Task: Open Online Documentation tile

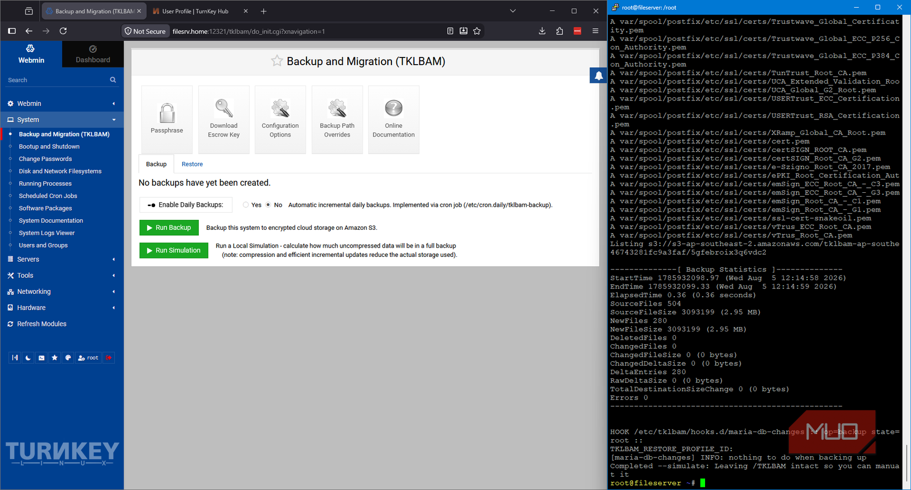Action: [394, 119]
